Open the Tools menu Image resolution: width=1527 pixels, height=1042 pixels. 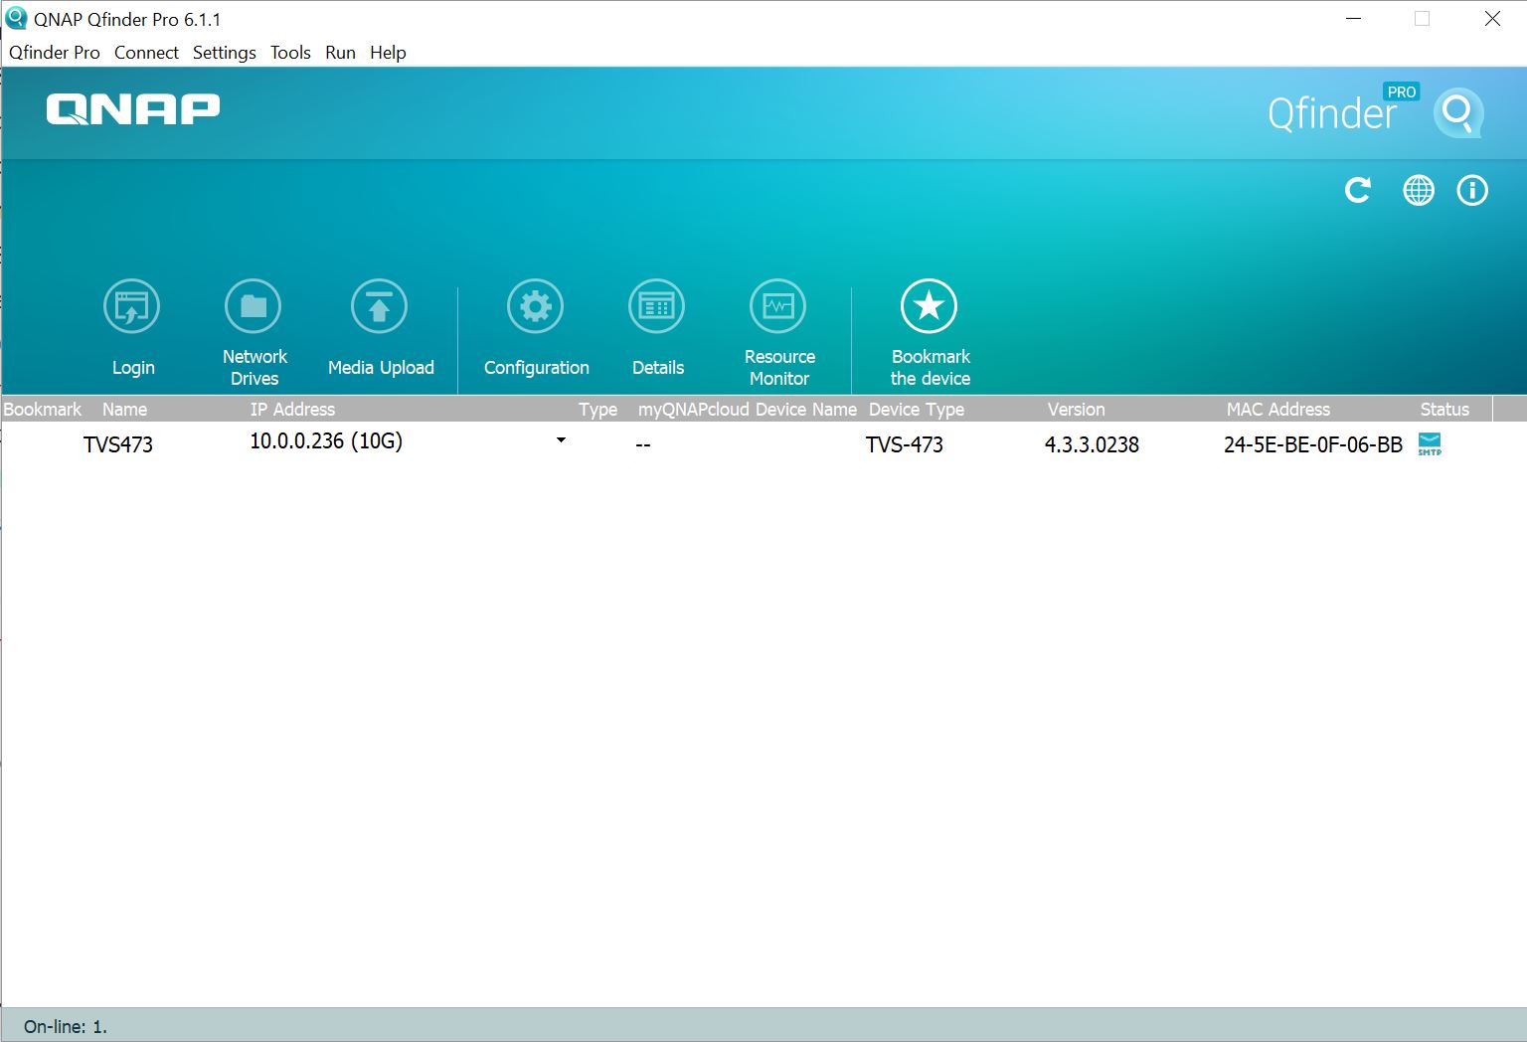pyautogui.click(x=290, y=53)
